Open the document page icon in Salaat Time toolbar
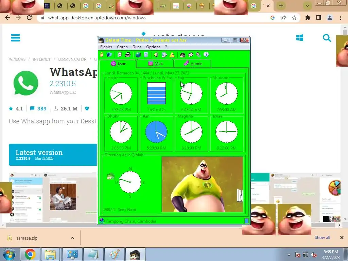 pyautogui.click(x=120, y=55)
